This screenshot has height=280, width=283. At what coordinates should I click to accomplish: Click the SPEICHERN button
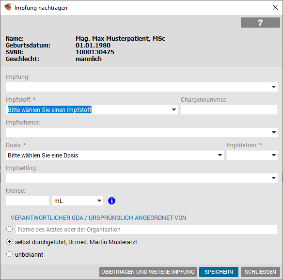pyautogui.click(x=219, y=272)
